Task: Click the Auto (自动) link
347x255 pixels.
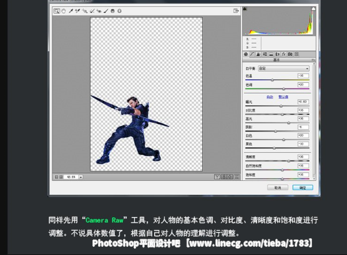Action: pos(270,97)
